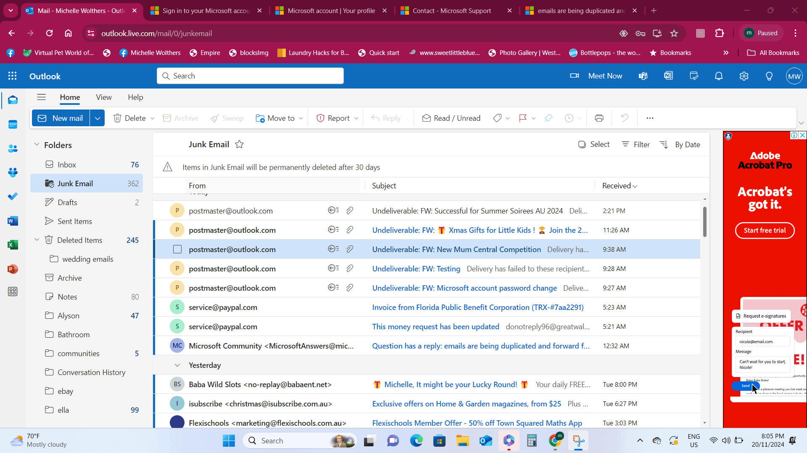The width and height of the screenshot is (807, 453).
Task: Open the Settings gear icon
Action: pyautogui.click(x=744, y=76)
